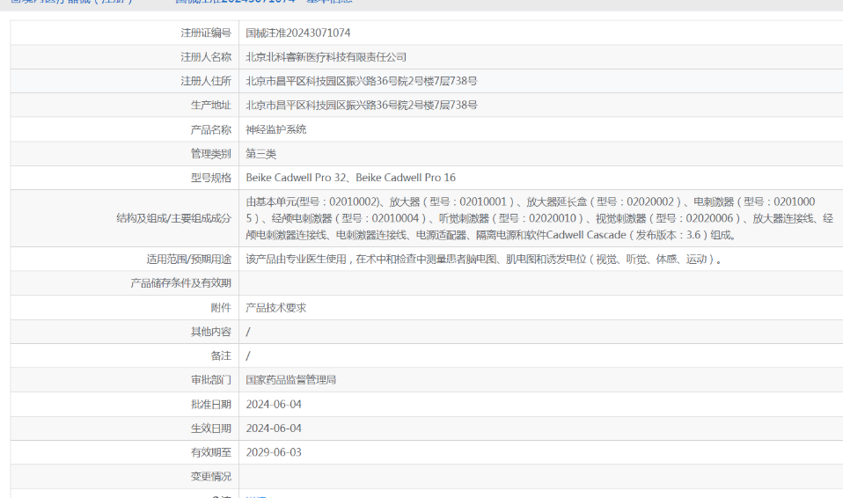This screenshot has width=843, height=498.
Task: Select date 2024-06-04 in 批准日期 row
Action: click(274, 405)
